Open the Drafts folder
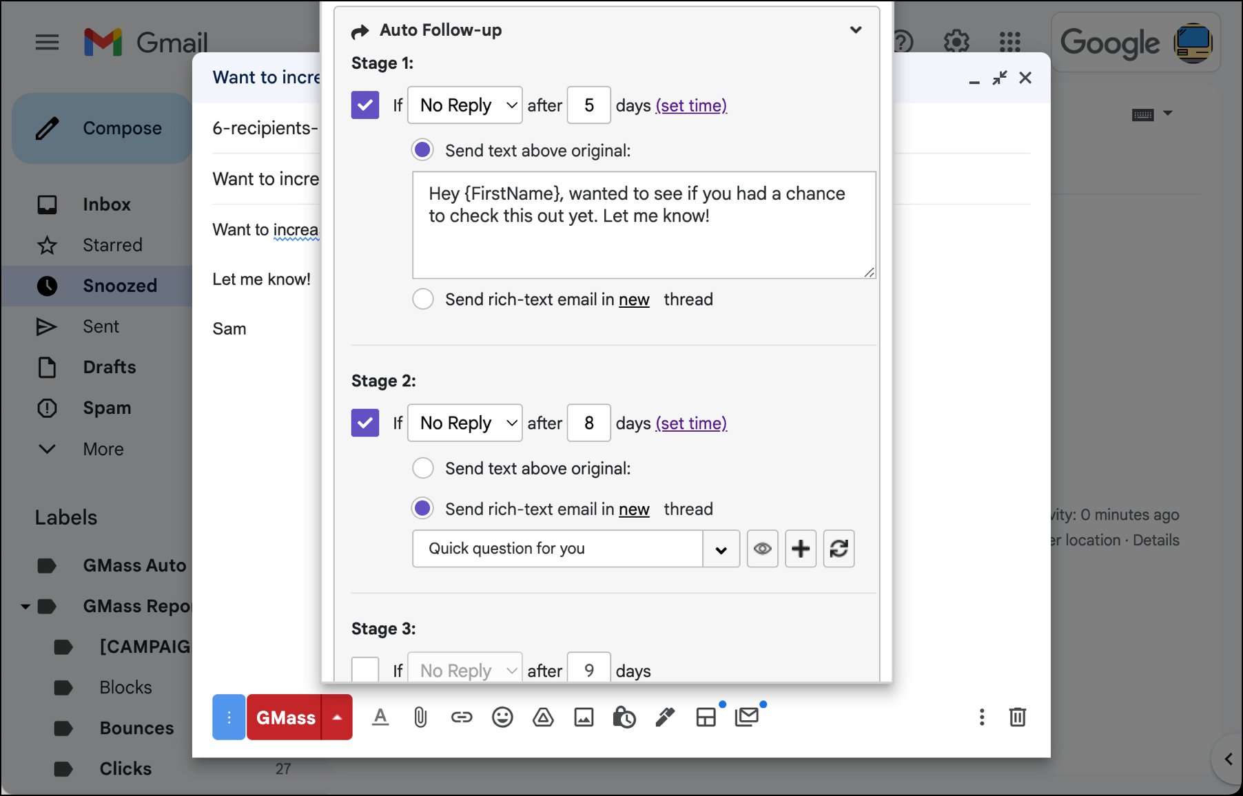1243x796 pixels. [109, 367]
